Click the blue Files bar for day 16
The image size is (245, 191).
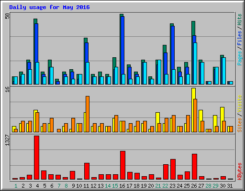coord(122,45)
